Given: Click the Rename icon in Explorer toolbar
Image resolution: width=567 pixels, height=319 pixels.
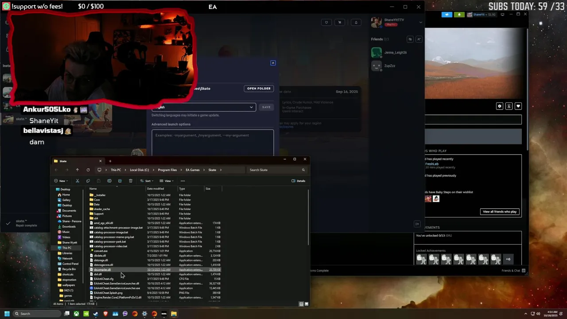Looking at the screenshot, I should point(109,181).
